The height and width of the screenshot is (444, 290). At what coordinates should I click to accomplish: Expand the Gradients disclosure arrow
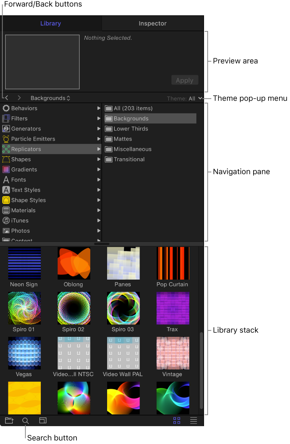click(x=99, y=170)
